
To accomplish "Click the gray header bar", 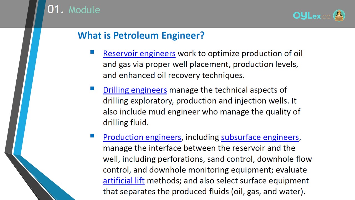I will [x=177, y=14].
